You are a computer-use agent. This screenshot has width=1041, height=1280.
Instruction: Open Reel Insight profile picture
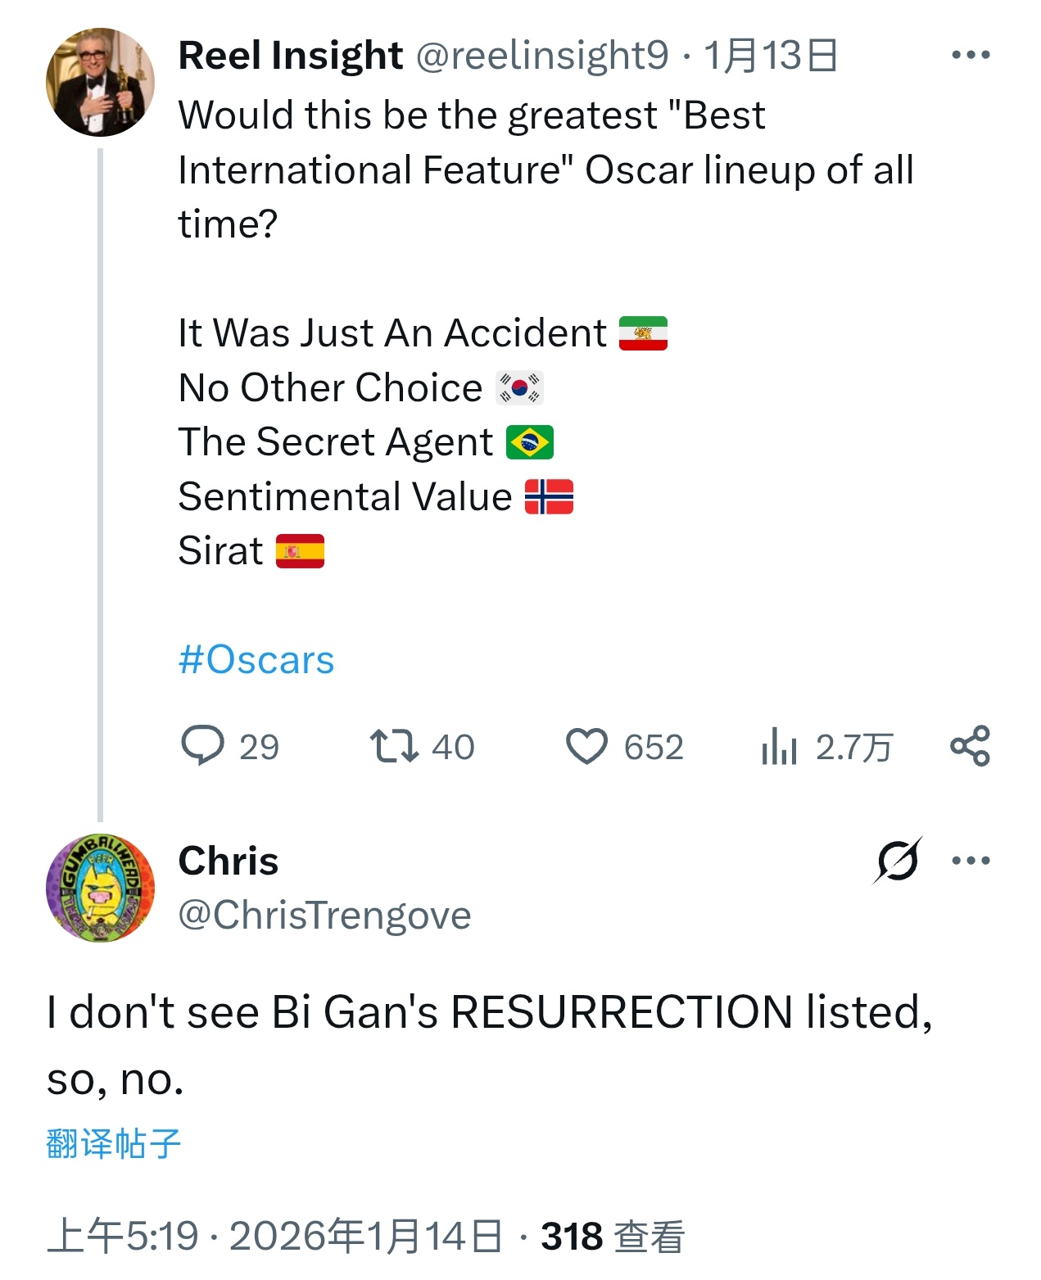pyautogui.click(x=100, y=82)
